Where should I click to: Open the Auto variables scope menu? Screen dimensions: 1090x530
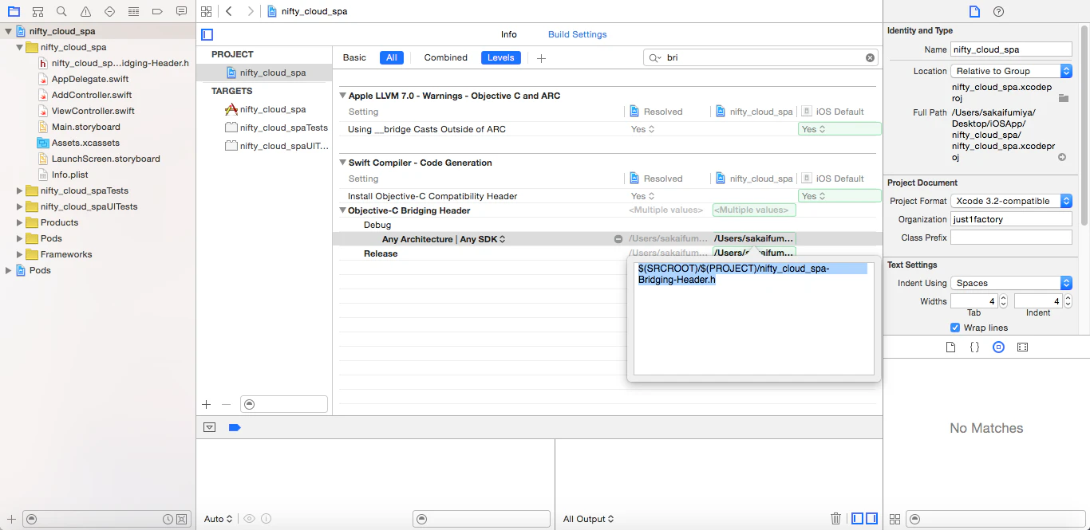click(x=218, y=519)
